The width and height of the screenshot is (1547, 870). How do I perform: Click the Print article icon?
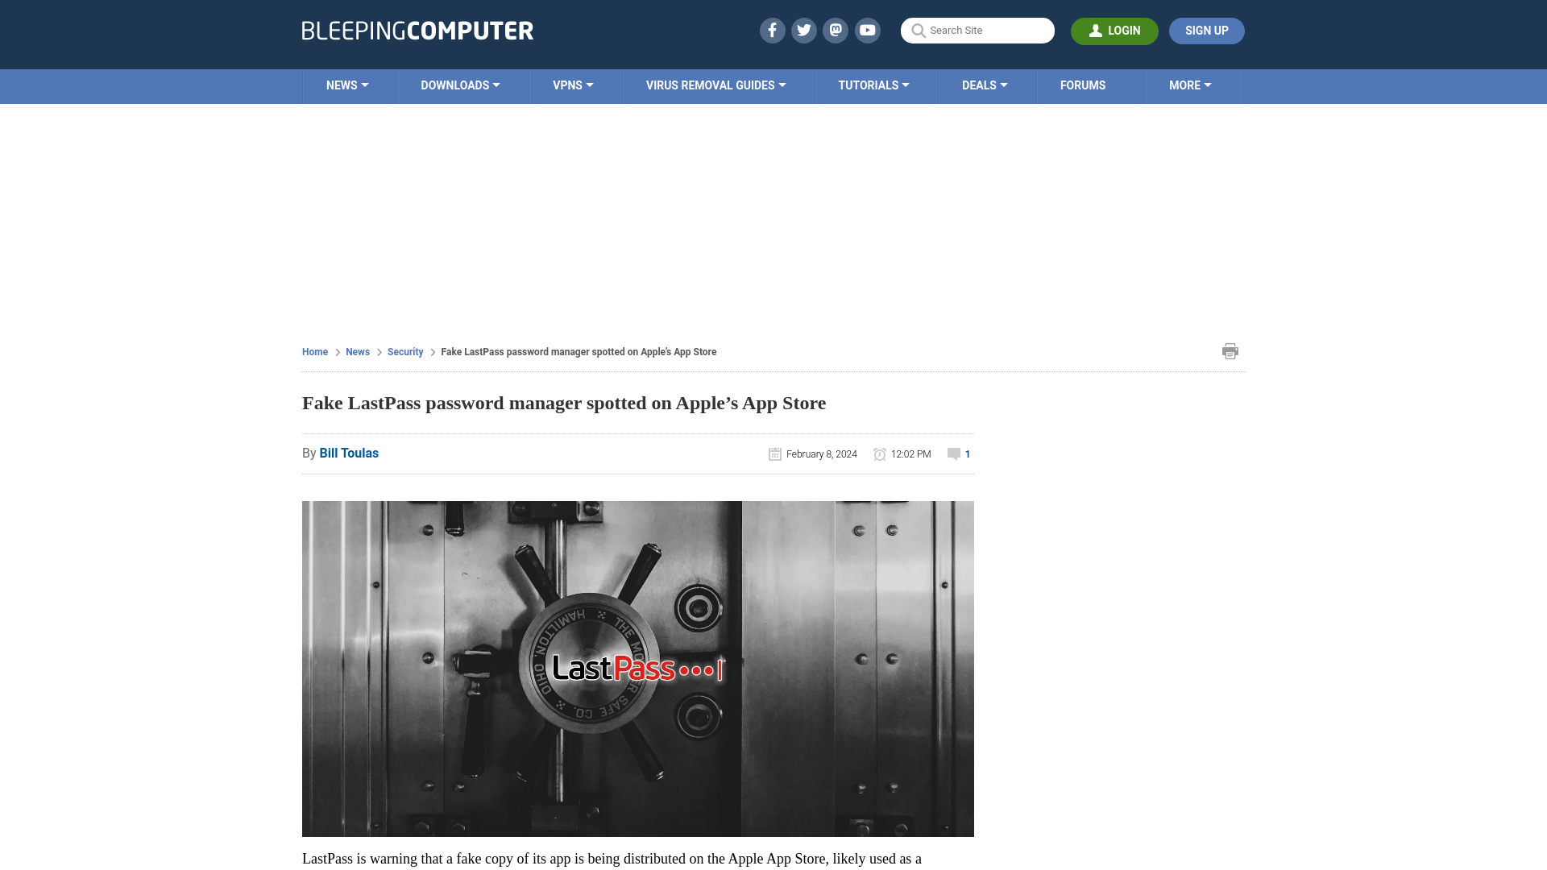click(1230, 350)
